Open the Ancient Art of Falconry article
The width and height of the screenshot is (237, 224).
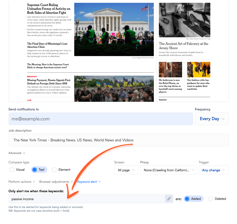coord(183,46)
